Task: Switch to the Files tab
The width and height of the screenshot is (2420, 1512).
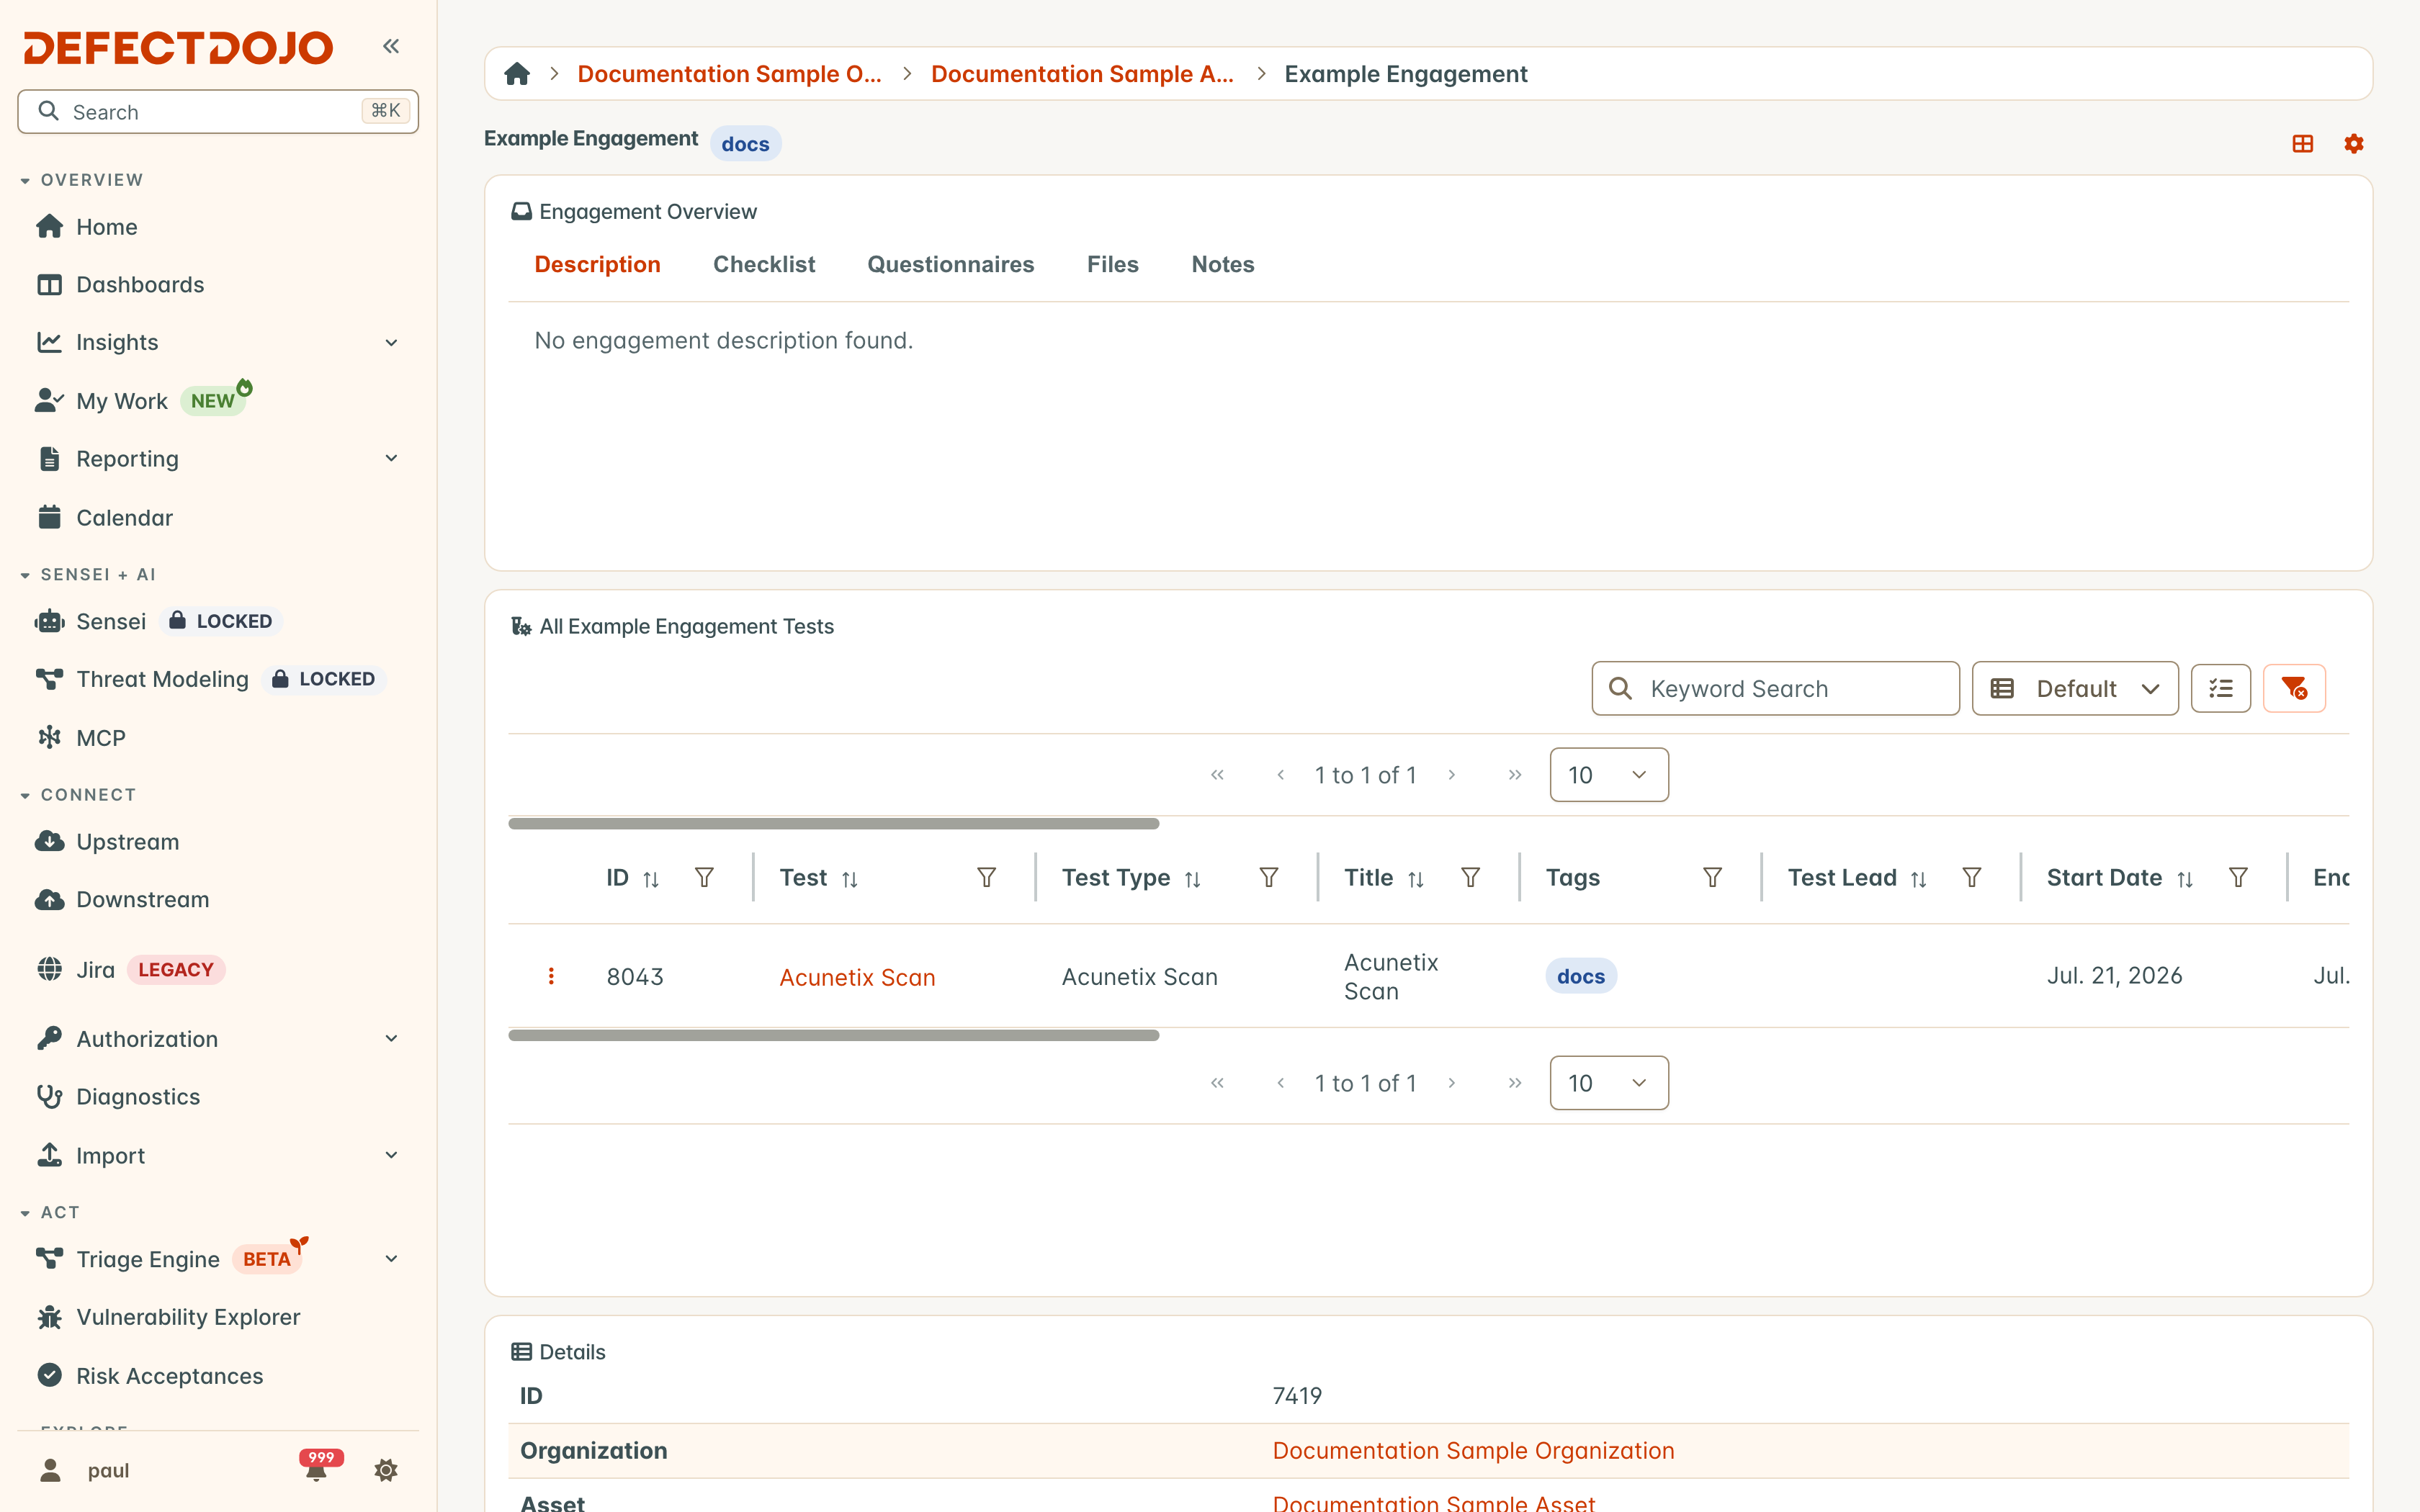Action: [1112, 264]
